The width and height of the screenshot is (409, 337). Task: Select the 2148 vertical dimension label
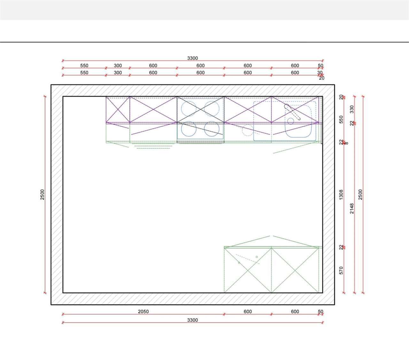352,208
